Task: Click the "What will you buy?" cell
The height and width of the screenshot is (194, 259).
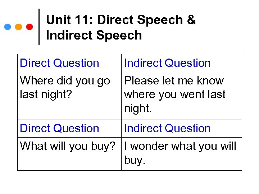Action: pos(68,146)
